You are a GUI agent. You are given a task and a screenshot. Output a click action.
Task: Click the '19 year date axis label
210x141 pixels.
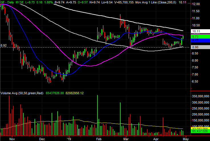[69, 139]
